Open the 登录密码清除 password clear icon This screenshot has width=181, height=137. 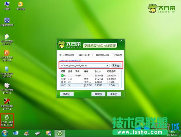[6, 102]
